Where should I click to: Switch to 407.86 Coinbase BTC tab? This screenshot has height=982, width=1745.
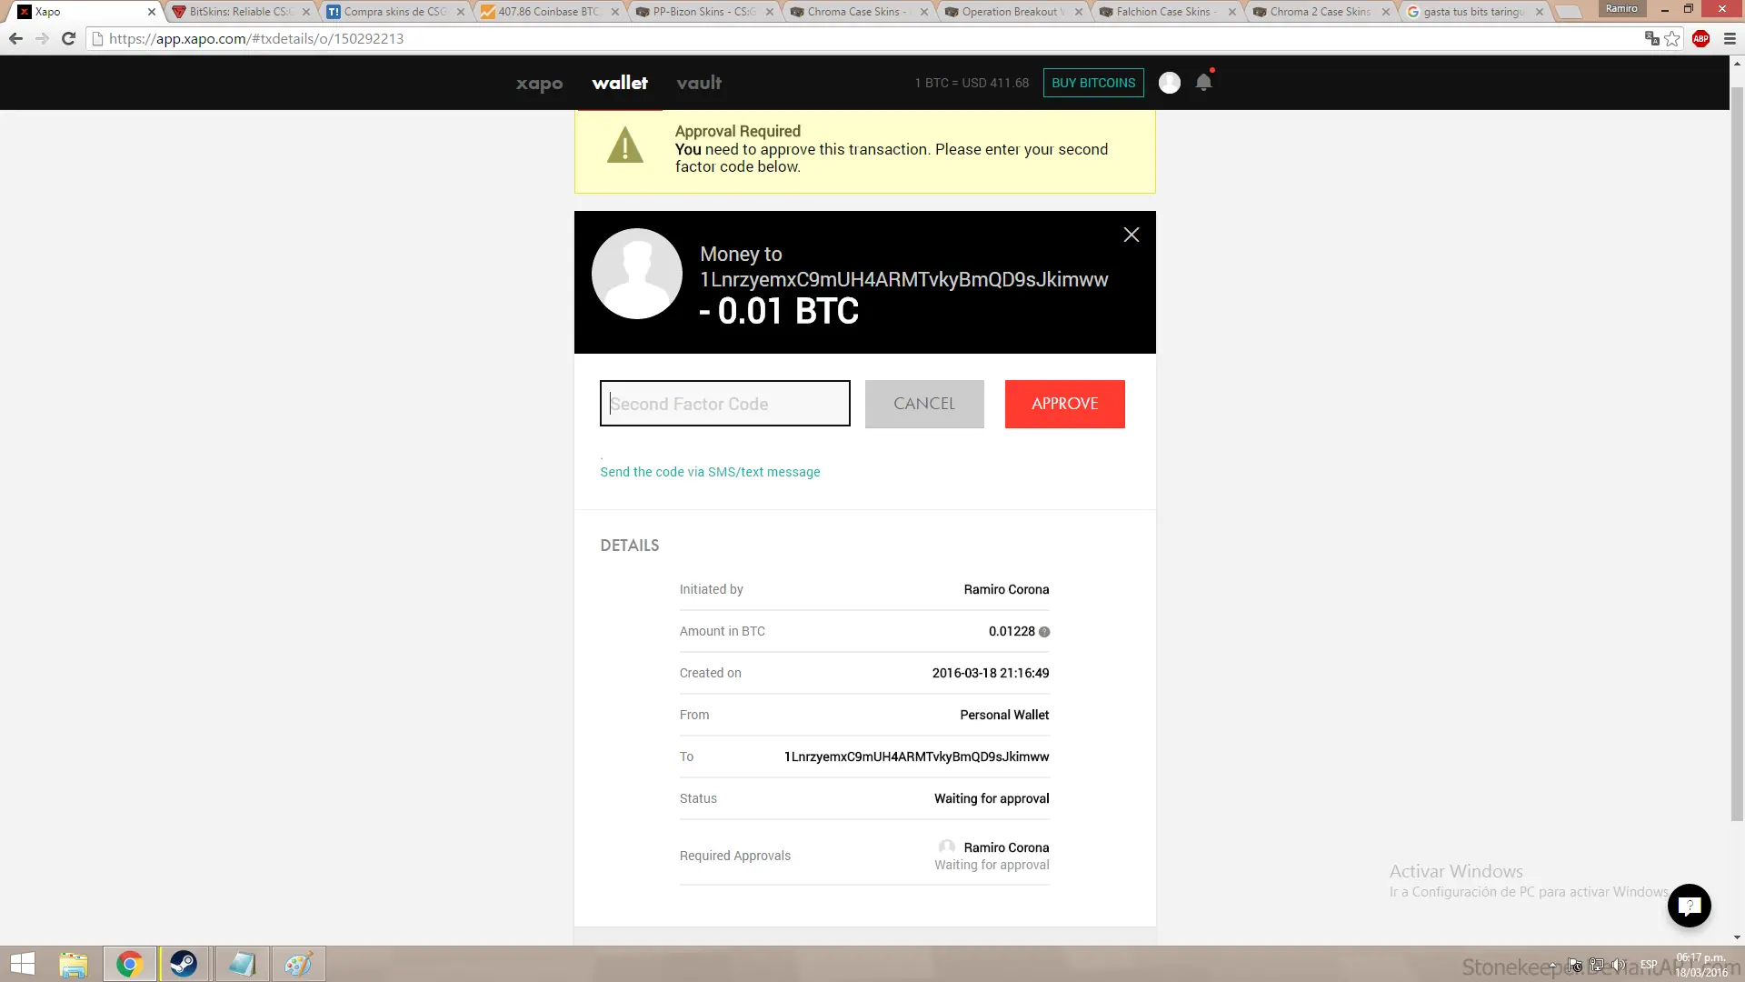pos(549,12)
